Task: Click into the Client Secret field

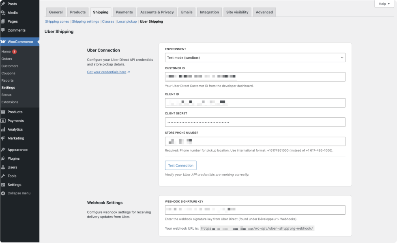Action: (255, 122)
